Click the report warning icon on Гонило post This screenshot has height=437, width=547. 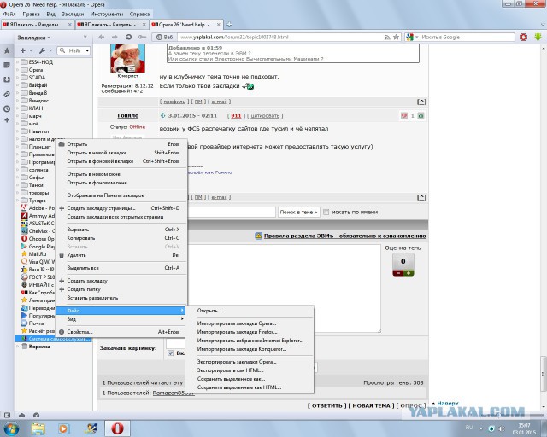point(404,116)
